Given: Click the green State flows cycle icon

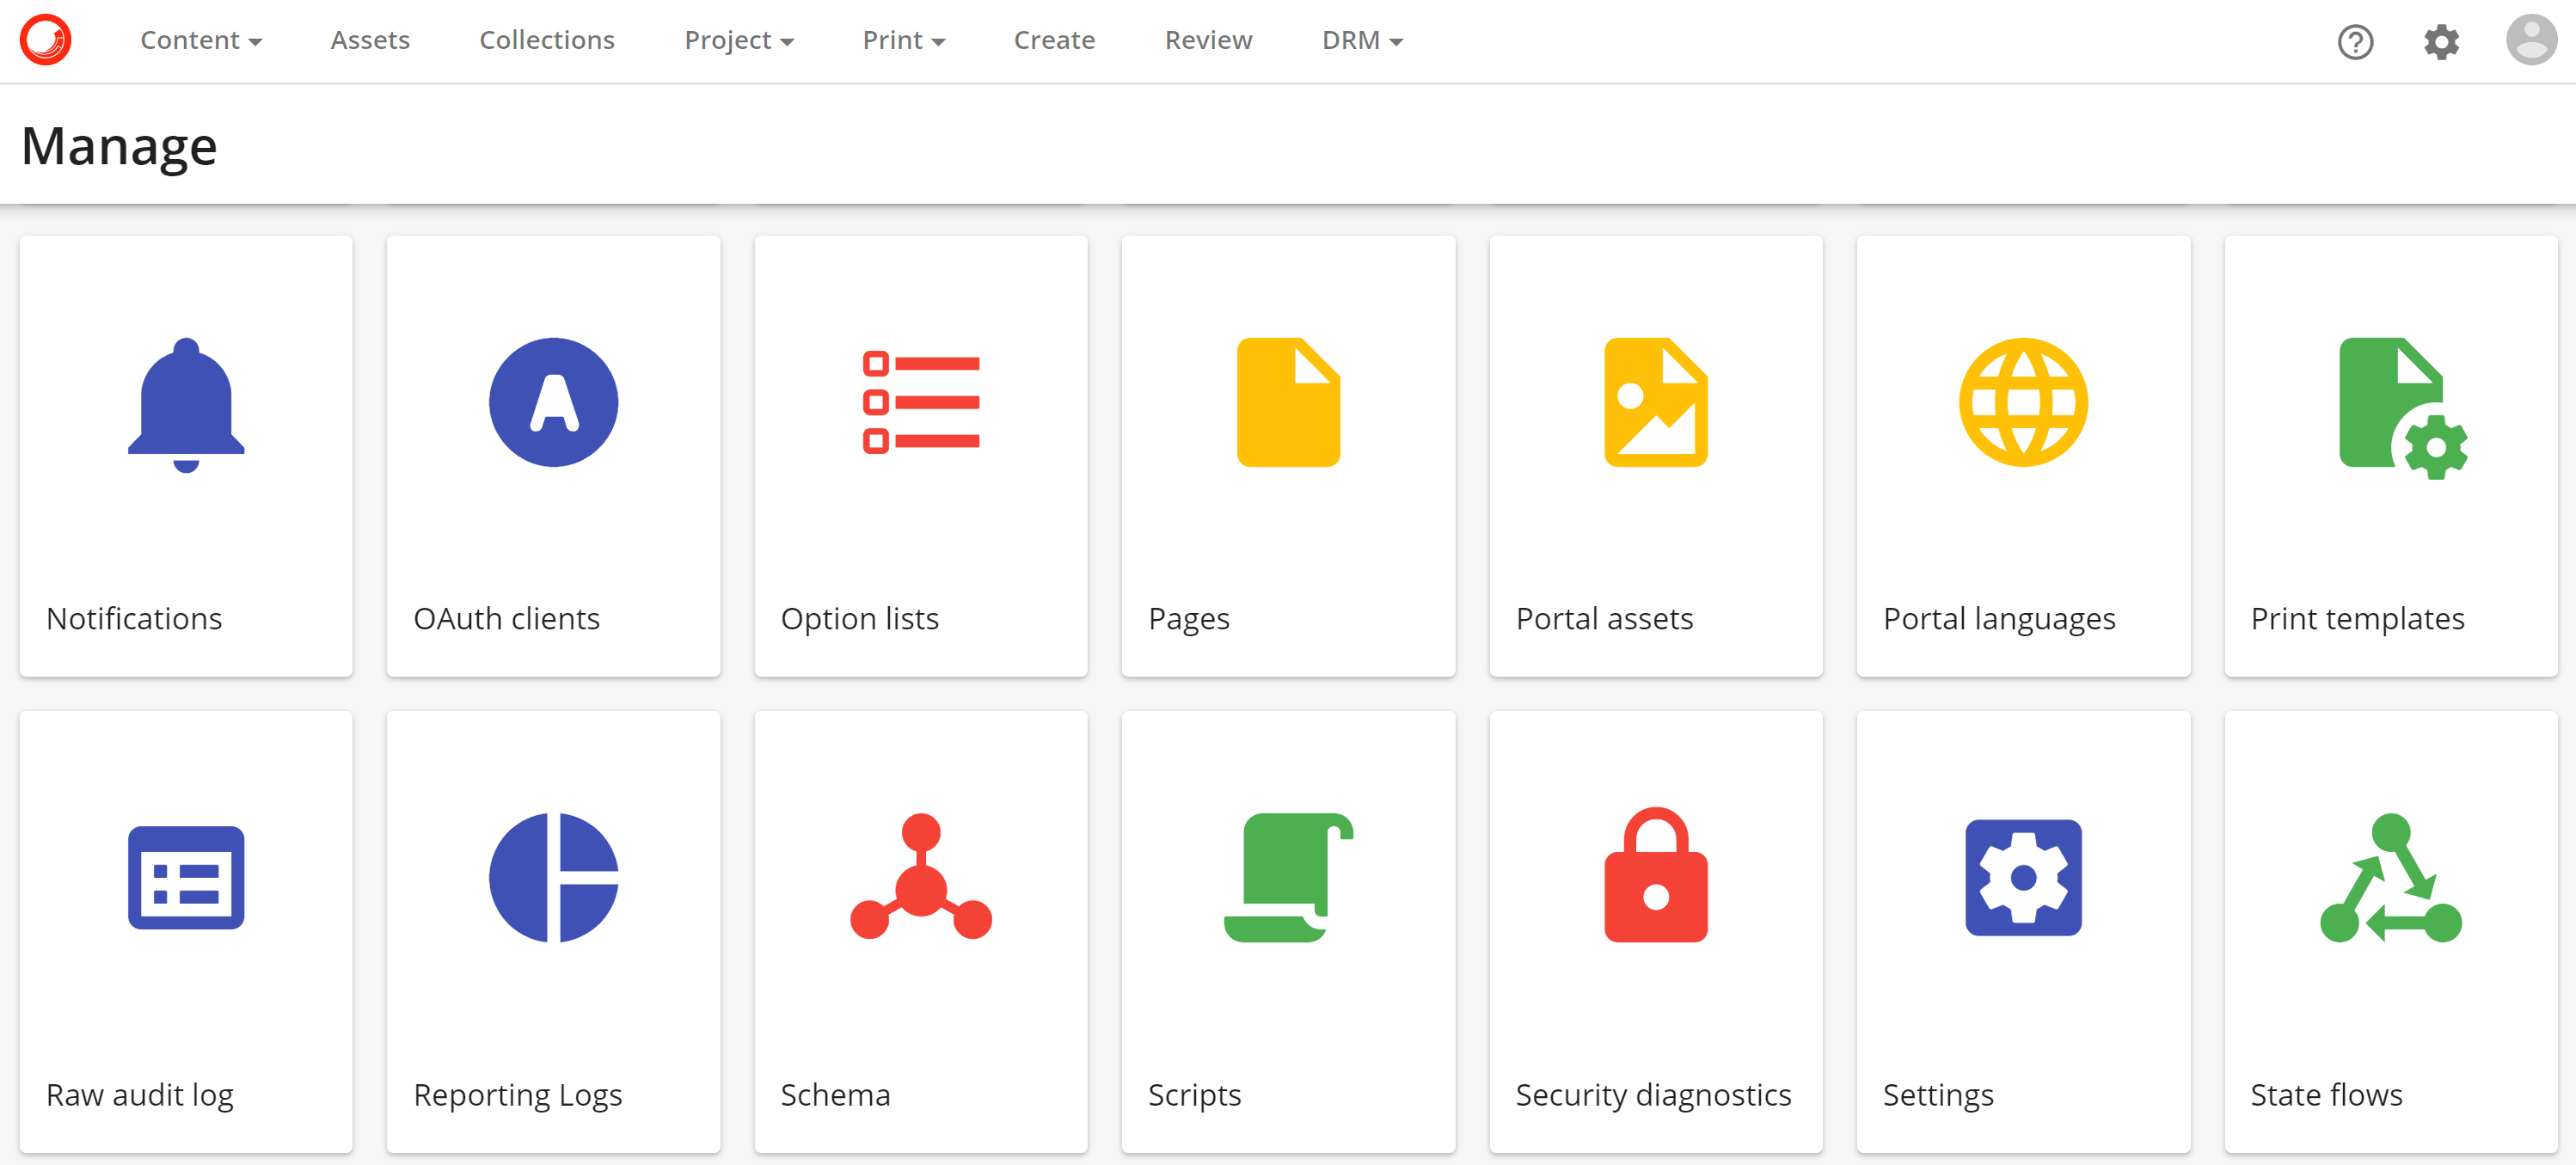Looking at the screenshot, I should (x=2390, y=877).
